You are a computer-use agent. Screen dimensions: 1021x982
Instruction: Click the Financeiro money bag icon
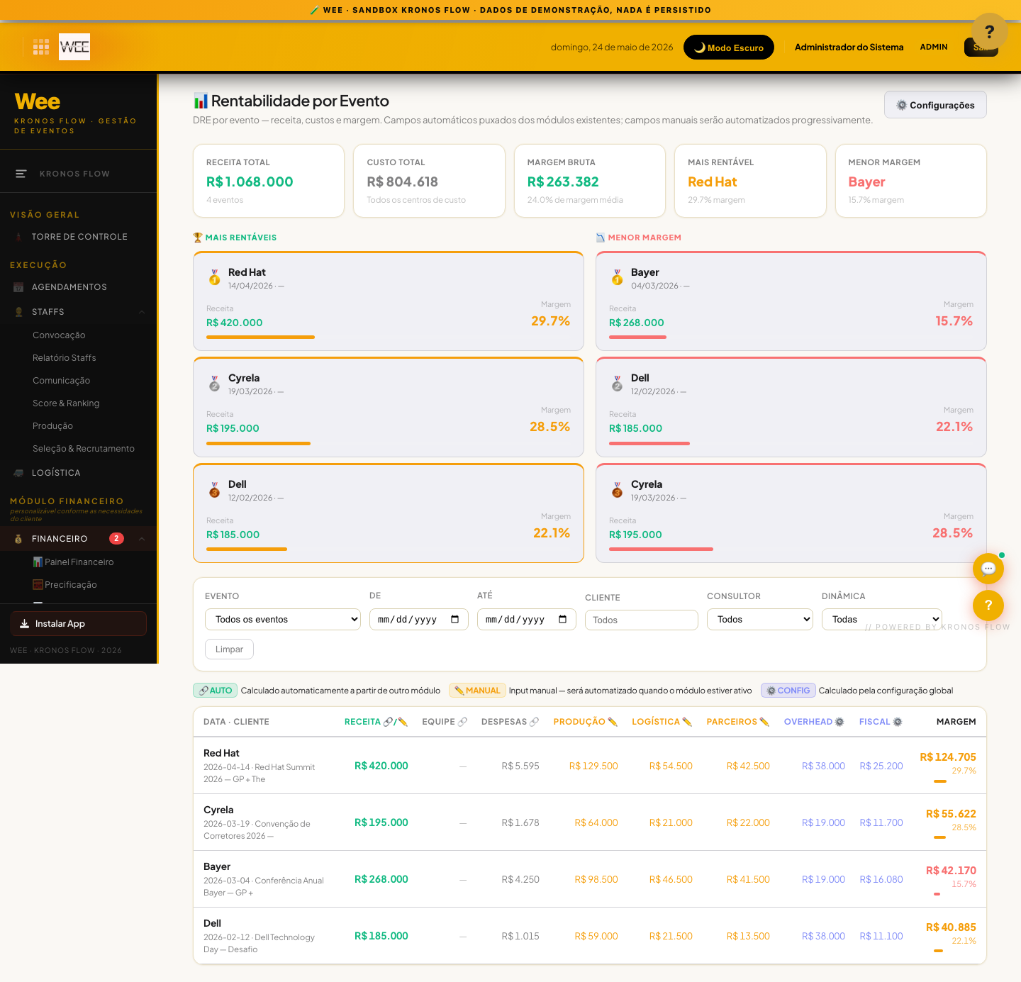pyautogui.click(x=18, y=539)
